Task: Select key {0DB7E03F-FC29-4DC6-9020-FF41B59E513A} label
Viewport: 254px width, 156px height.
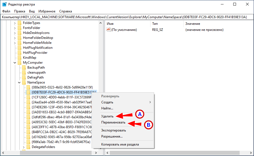Action: pos(64,92)
